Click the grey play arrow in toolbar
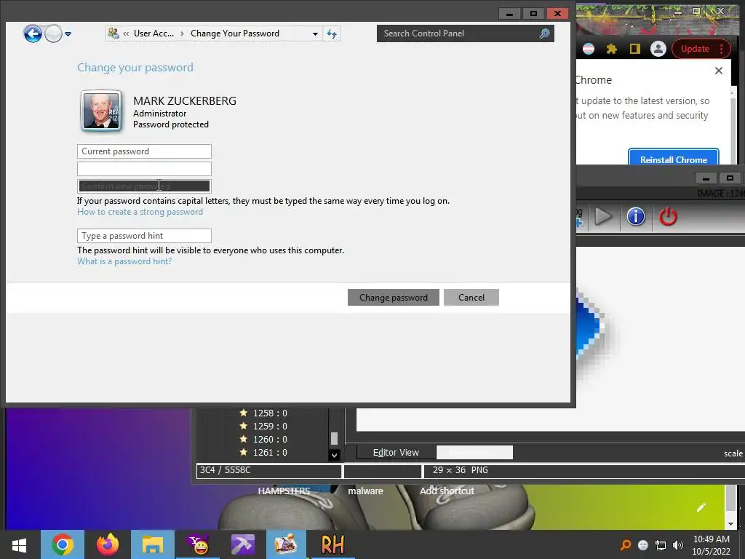The height and width of the screenshot is (559, 745). pos(603,217)
